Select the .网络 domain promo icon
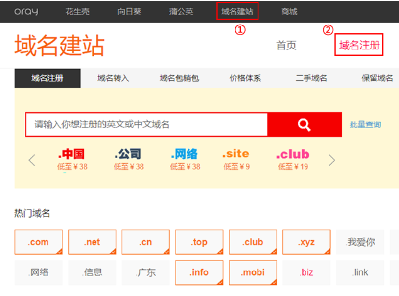 tap(185, 154)
